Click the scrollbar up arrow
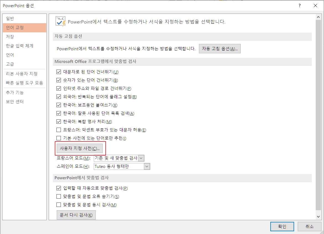Screen dimensions: 324x234 tap(318, 17)
